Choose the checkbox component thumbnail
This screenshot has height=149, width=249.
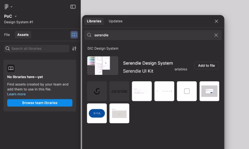[x=187, y=91]
